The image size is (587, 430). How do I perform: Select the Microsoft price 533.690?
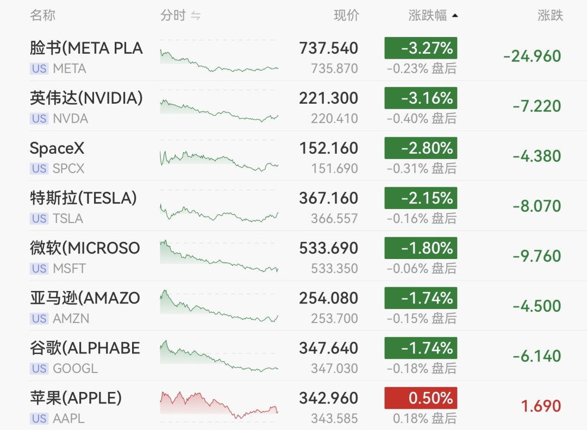pyautogui.click(x=328, y=248)
